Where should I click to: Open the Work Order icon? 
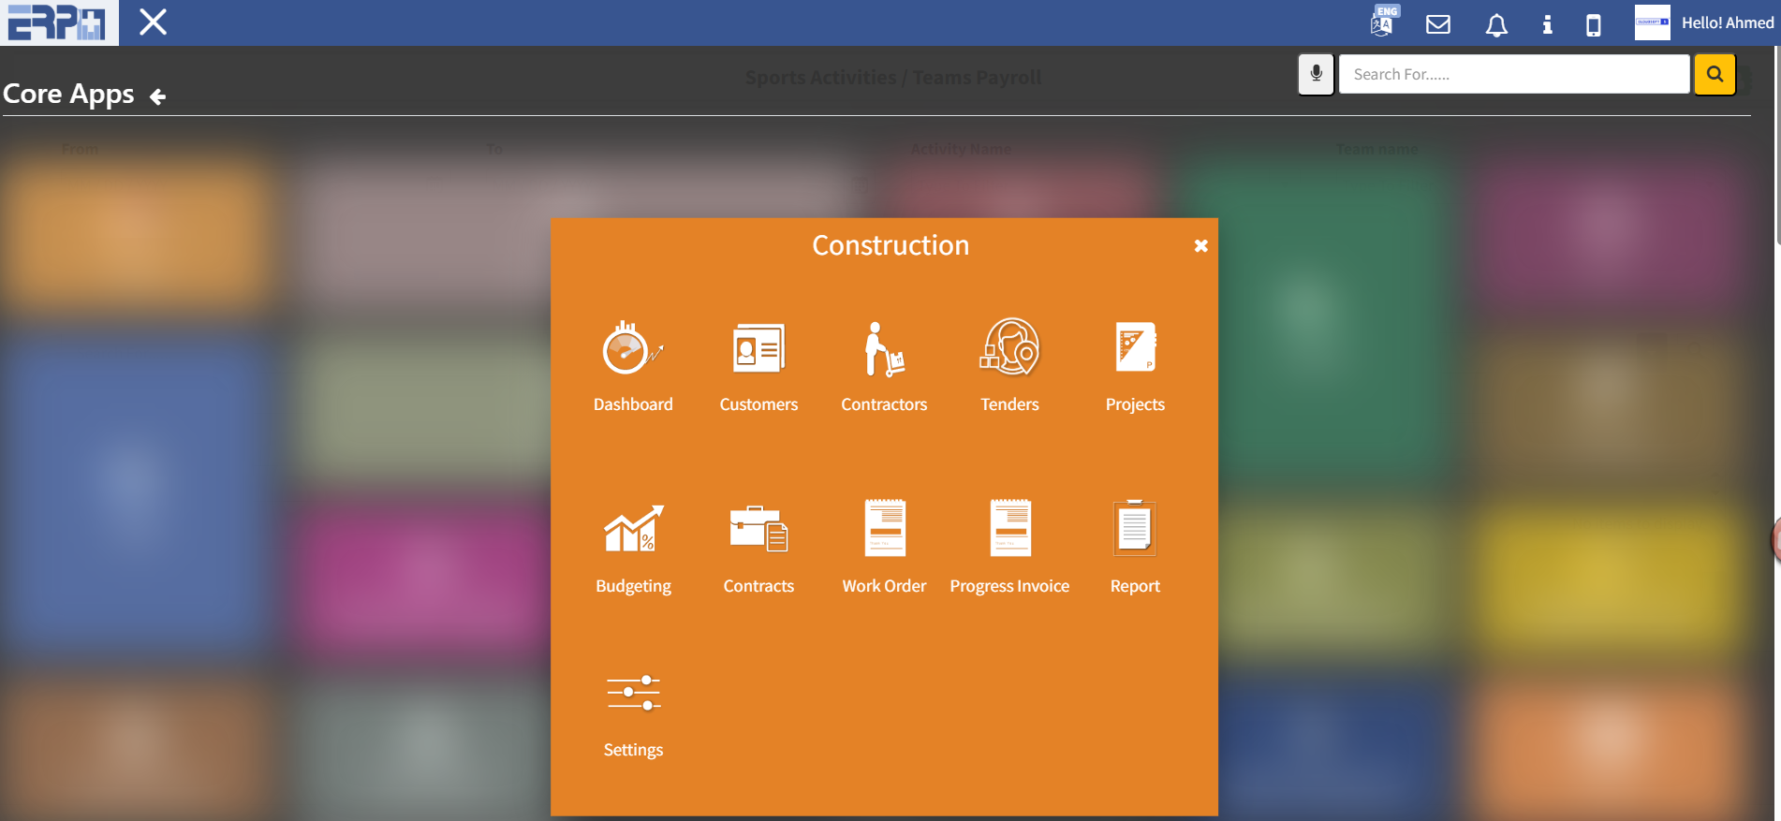click(884, 529)
